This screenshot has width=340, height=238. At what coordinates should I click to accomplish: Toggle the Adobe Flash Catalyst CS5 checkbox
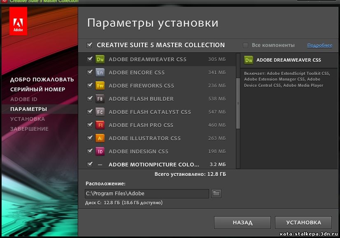(x=90, y=112)
